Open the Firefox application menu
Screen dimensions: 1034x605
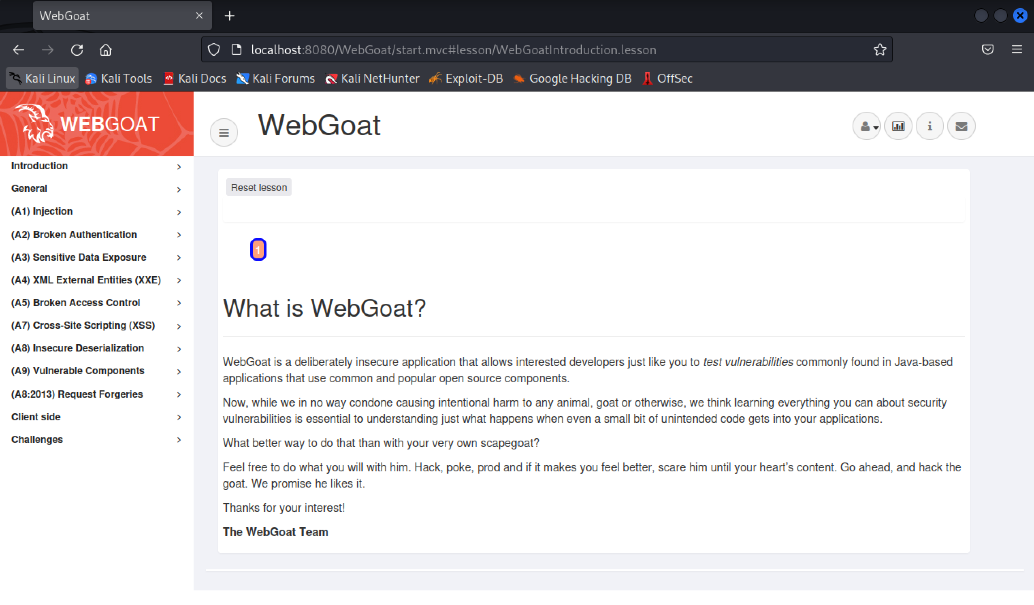click(1016, 50)
